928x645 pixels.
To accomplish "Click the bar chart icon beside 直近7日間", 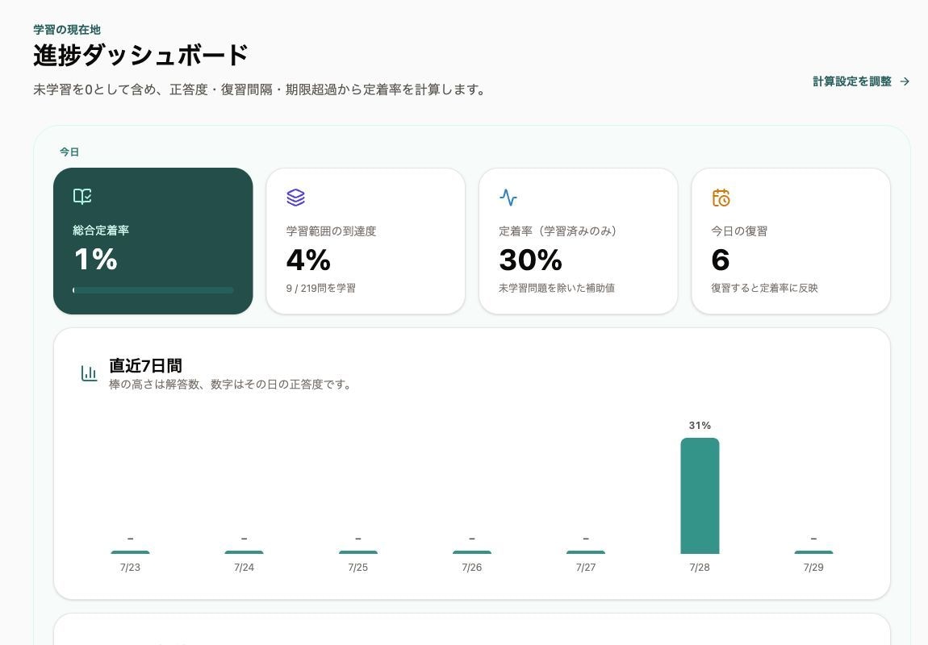I will pyautogui.click(x=89, y=373).
